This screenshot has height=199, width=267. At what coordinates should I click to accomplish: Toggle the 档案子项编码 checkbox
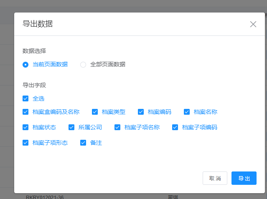click(x=175, y=127)
